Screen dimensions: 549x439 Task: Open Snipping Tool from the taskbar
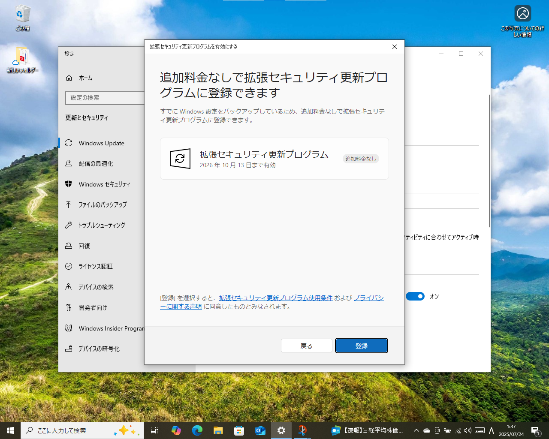click(x=302, y=430)
